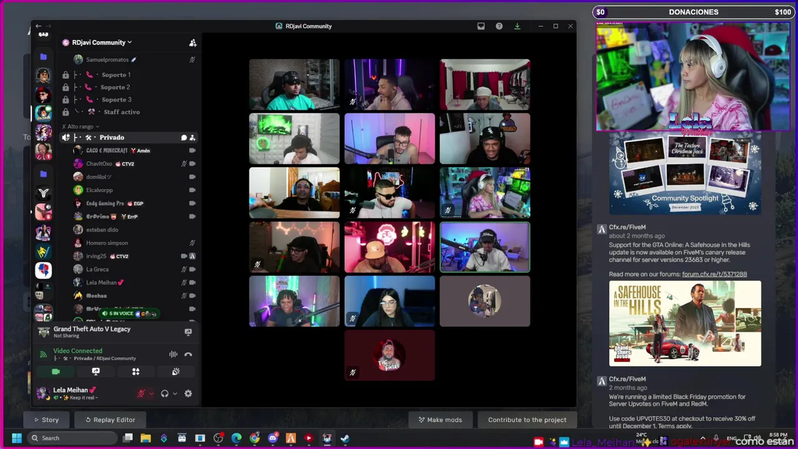Open noise suppression waveform icon
Screen dimensions: 798x449
[x=173, y=354]
